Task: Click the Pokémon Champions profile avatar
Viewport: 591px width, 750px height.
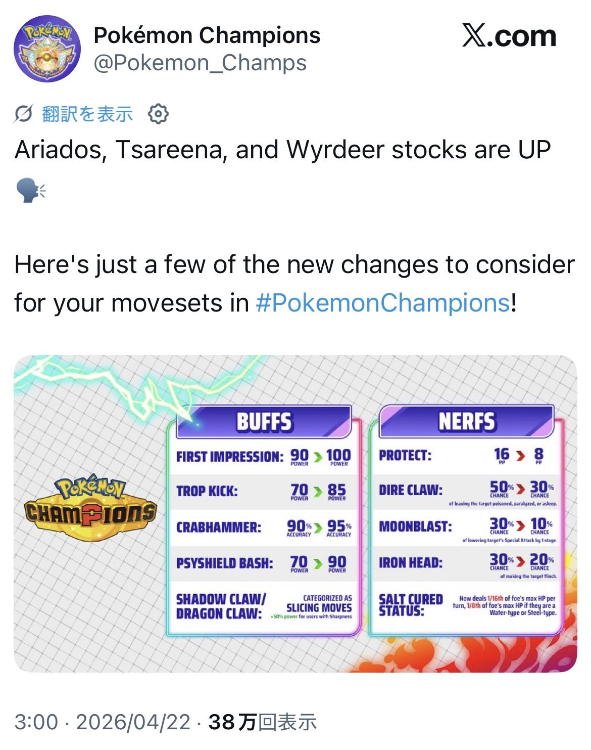Action: pyautogui.click(x=47, y=49)
